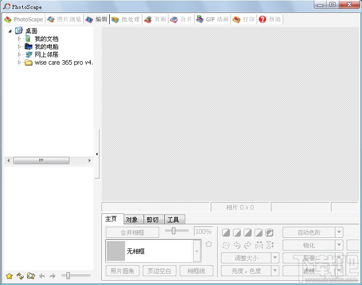Select the 编辑 editor tab

tap(96, 19)
